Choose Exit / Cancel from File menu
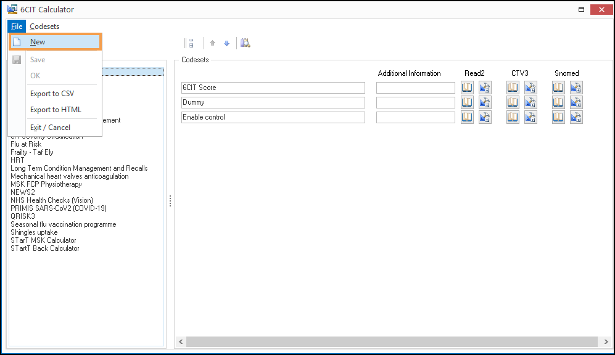Screen dimensions: 615x355 [50, 128]
